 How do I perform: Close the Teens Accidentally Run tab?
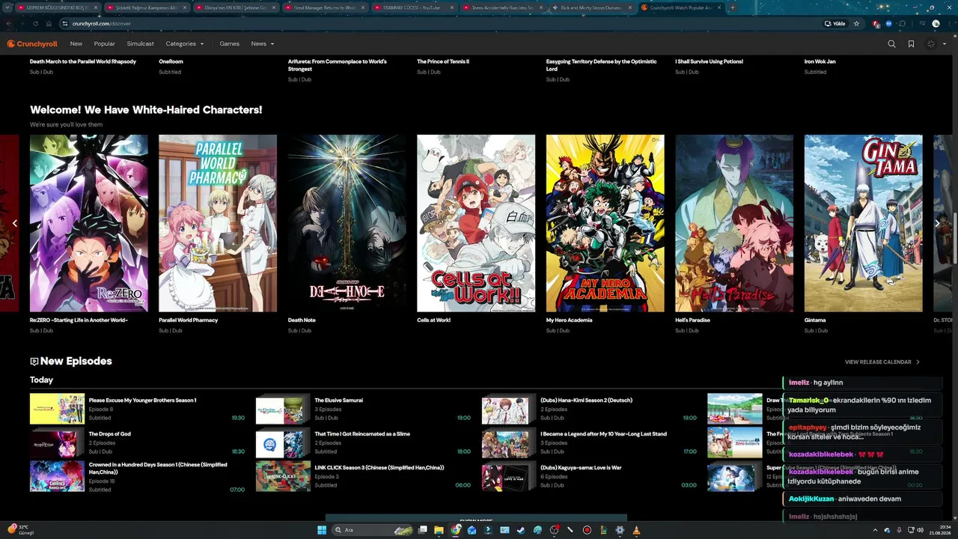[x=540, y=7]
